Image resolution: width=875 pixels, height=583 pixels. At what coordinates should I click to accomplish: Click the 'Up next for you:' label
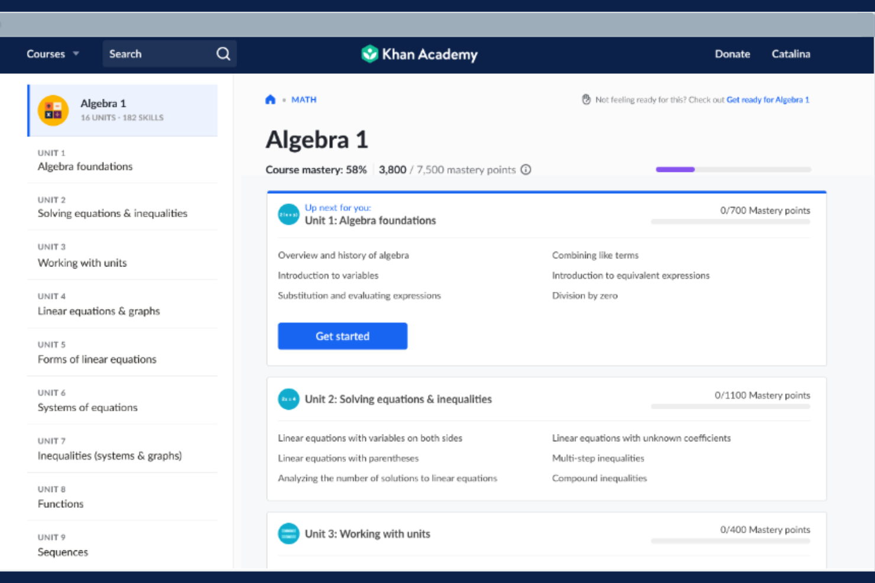click(338, 207)
